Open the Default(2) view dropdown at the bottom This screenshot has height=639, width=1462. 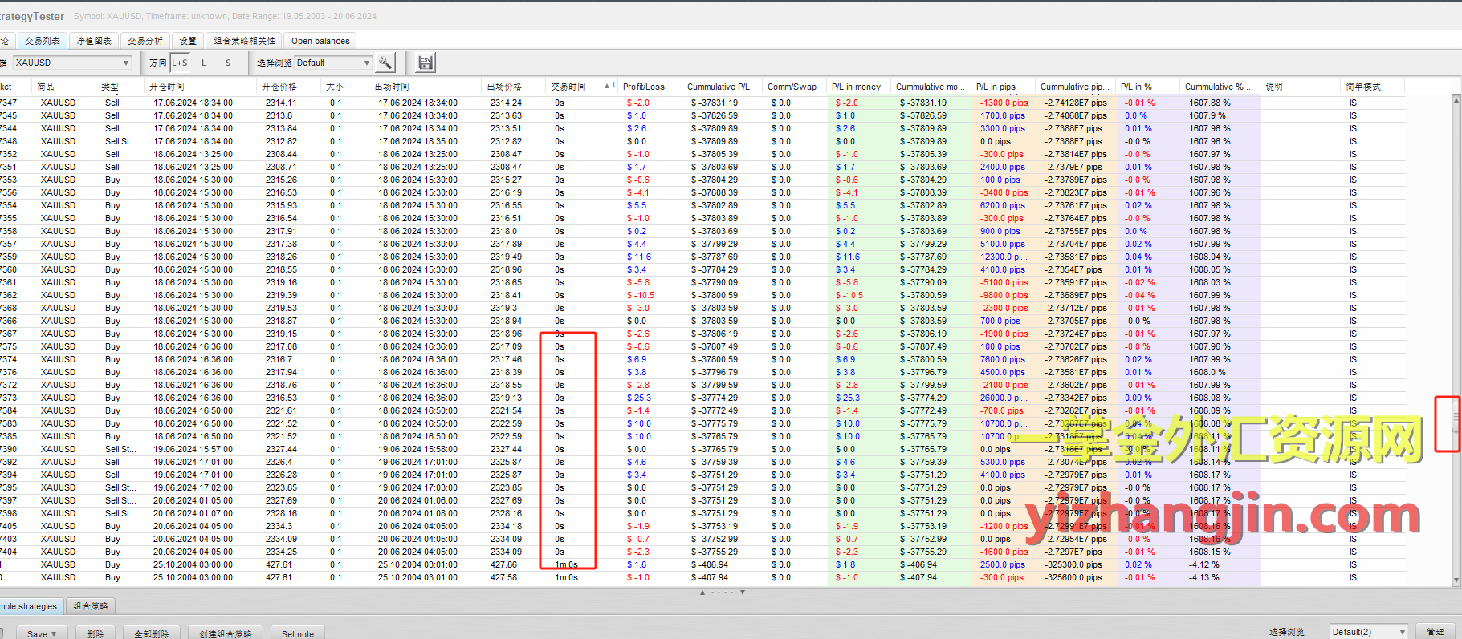tap(1368, 632)
